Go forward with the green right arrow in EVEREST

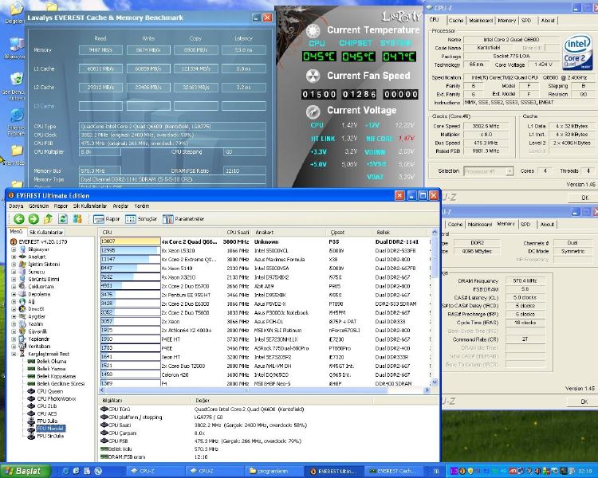pyautogui.click(x=33, y=219)
